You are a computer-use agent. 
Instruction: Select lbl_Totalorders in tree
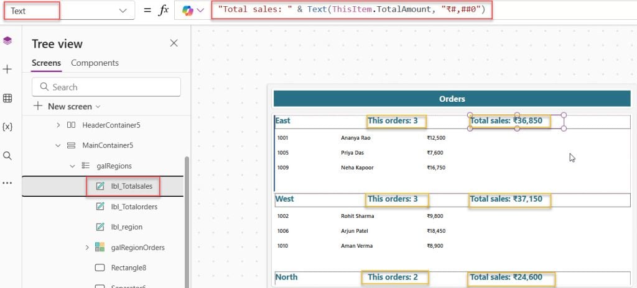134,207
